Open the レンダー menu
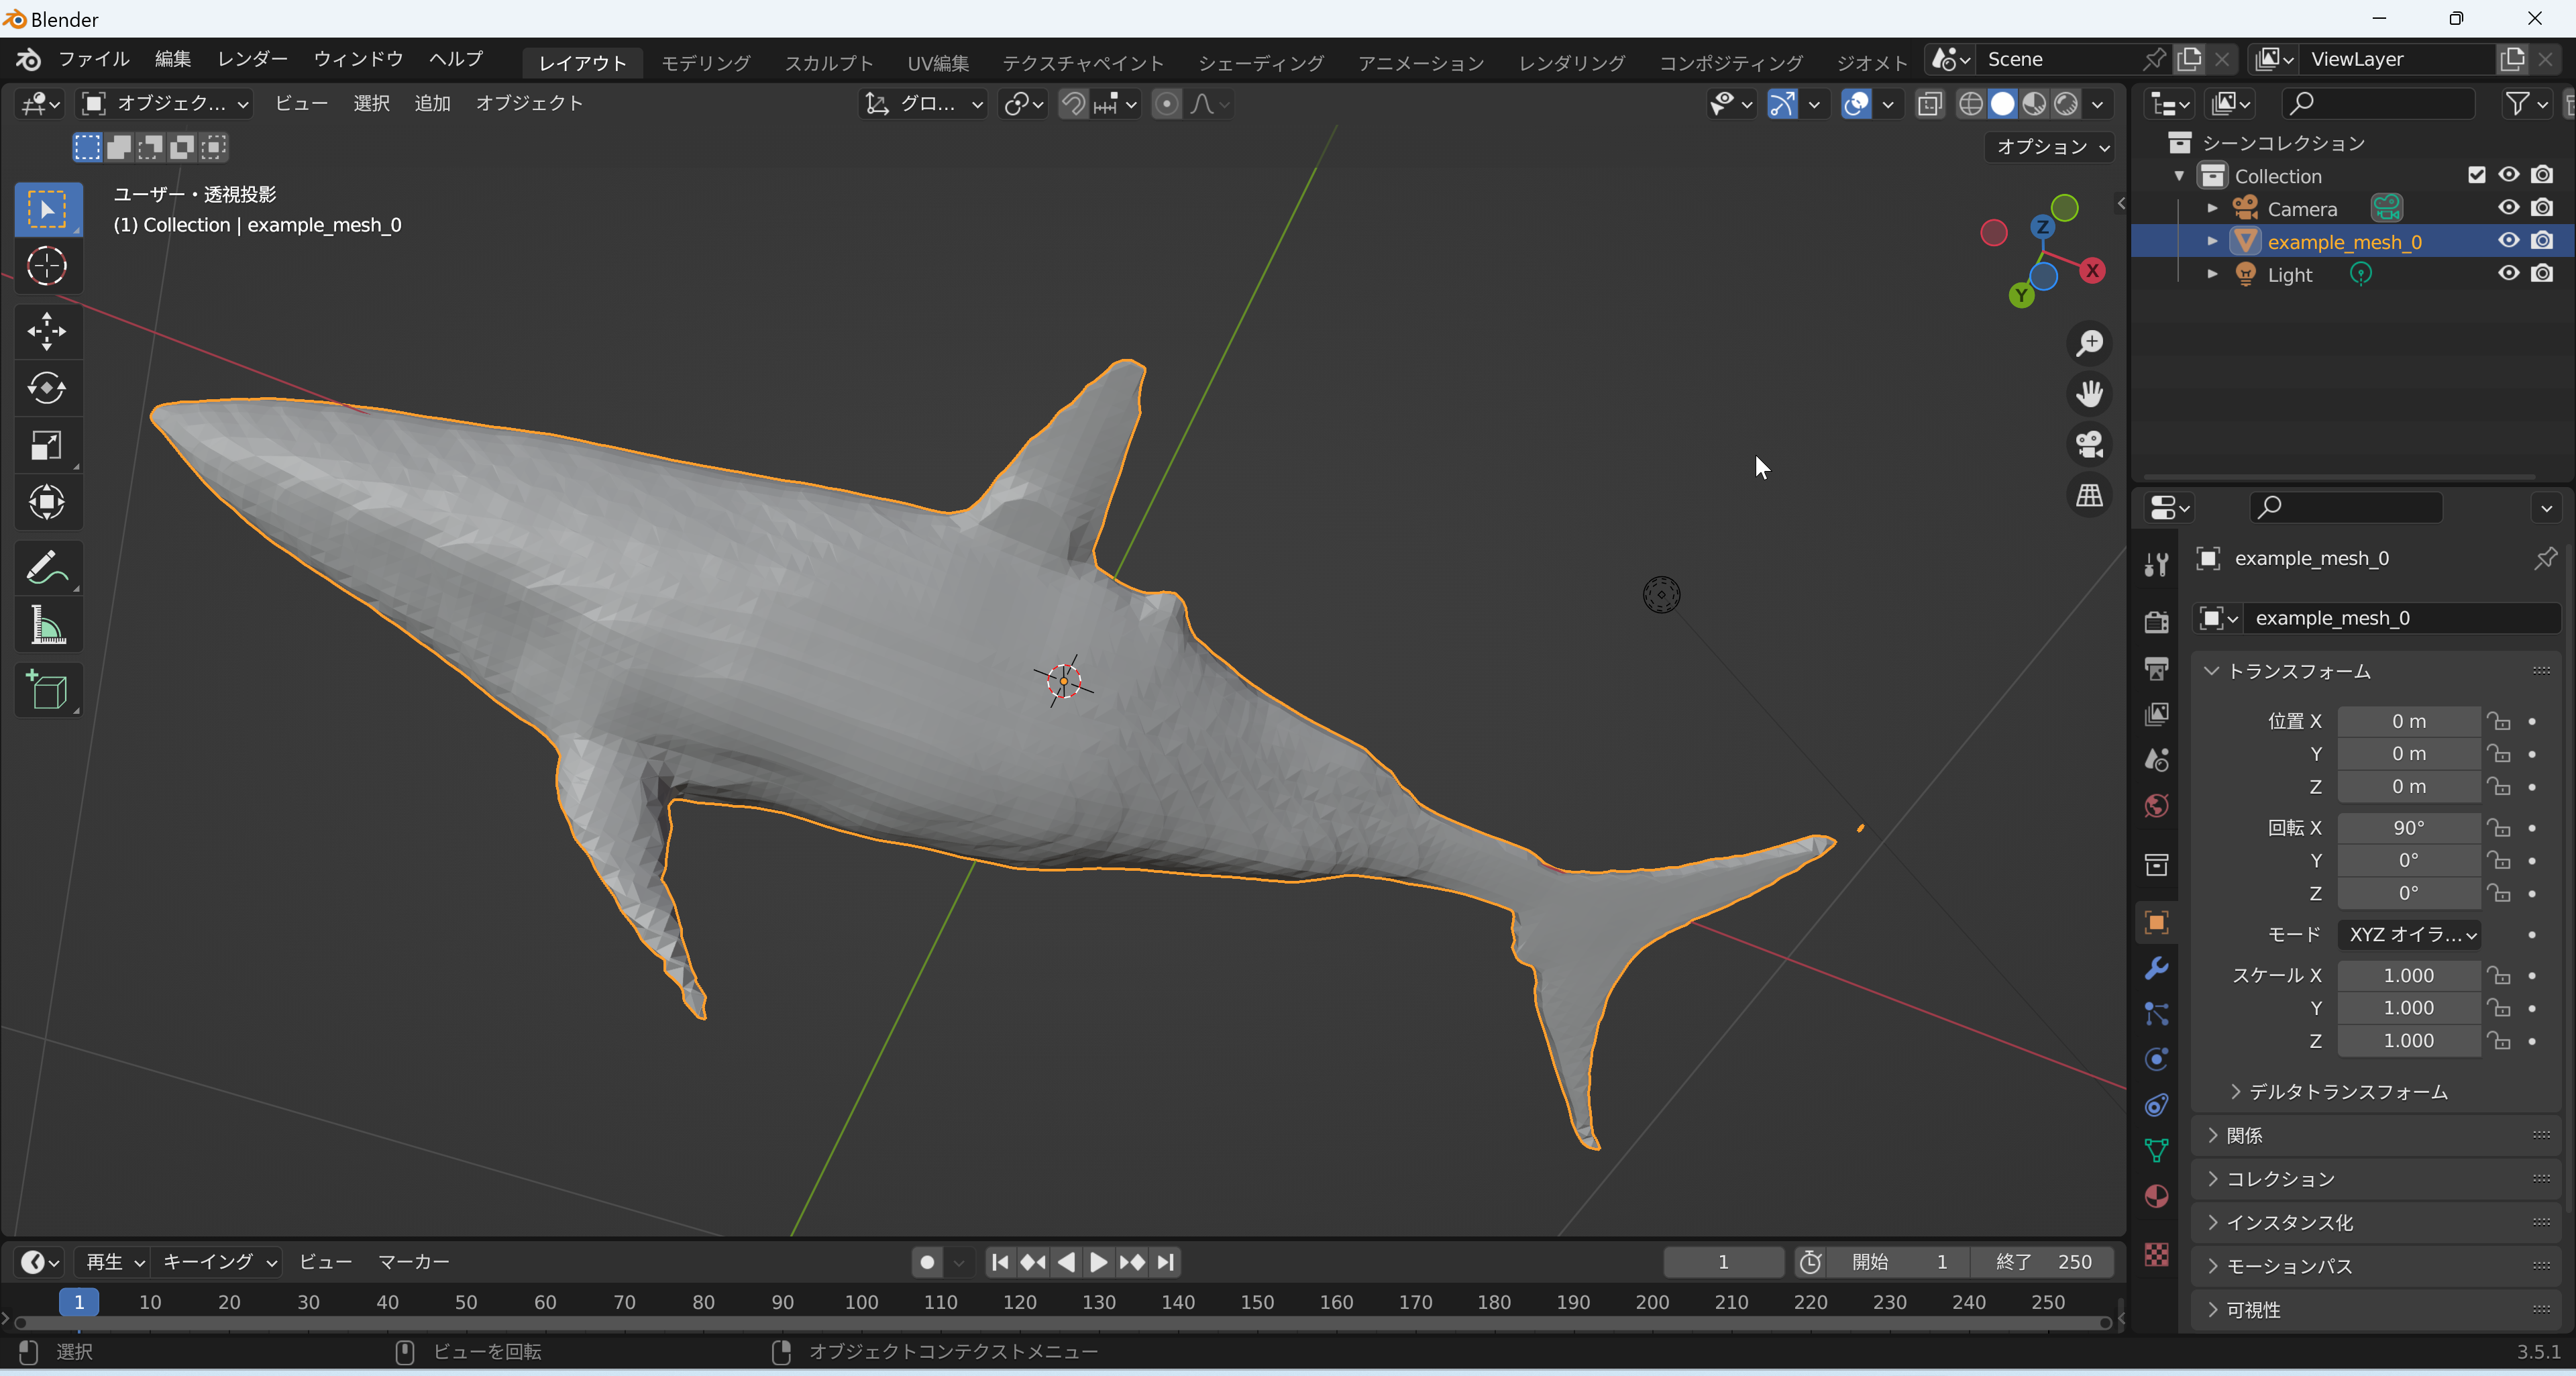This screenshot has height=1376, width=2576. 252,59
